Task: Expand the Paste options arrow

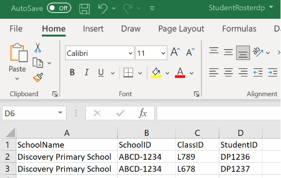Action: coord(17,78)
